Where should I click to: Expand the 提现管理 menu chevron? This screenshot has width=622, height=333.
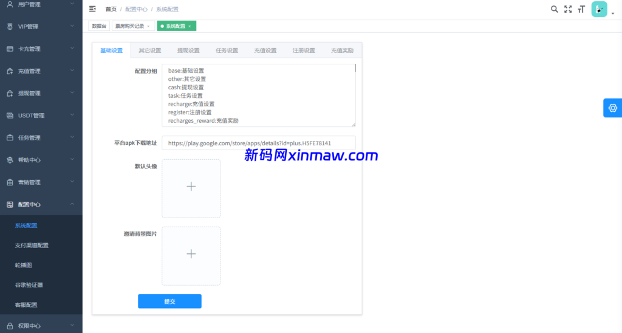point(72,92)
